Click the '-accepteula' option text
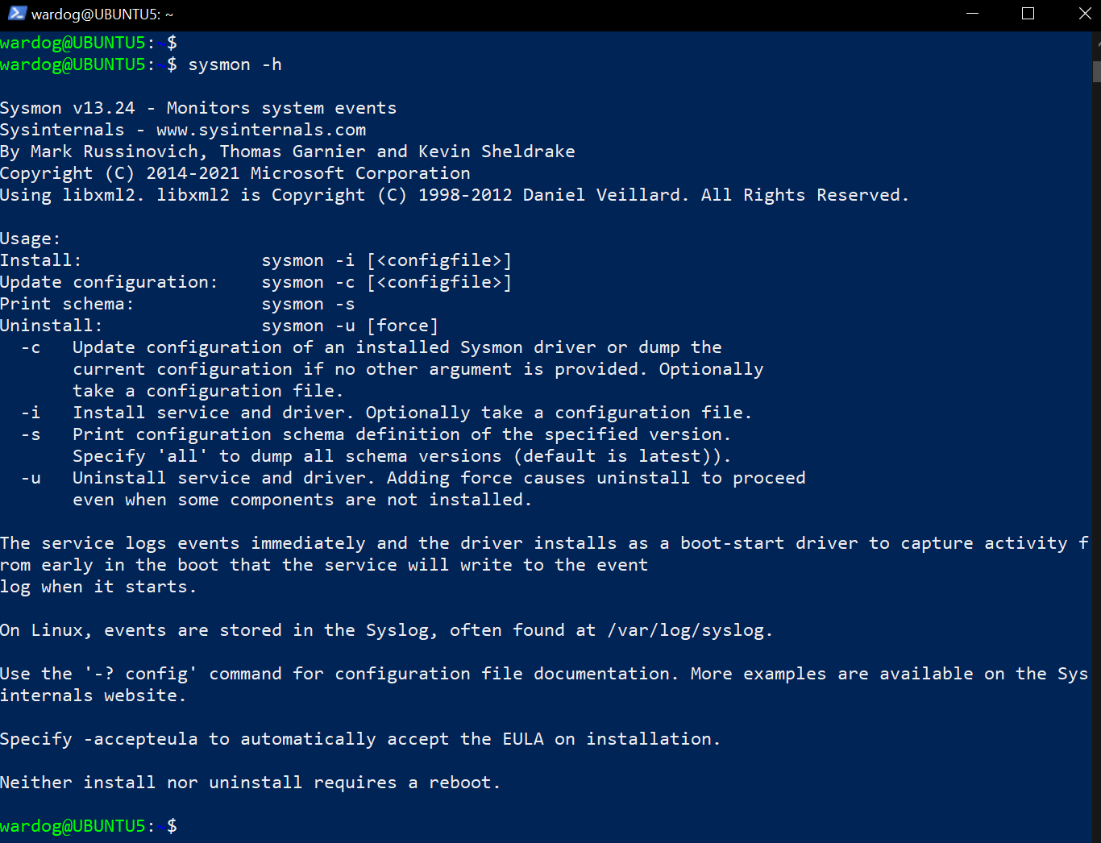The height and width of the screenshot is (843, 1101). point(141,739)
